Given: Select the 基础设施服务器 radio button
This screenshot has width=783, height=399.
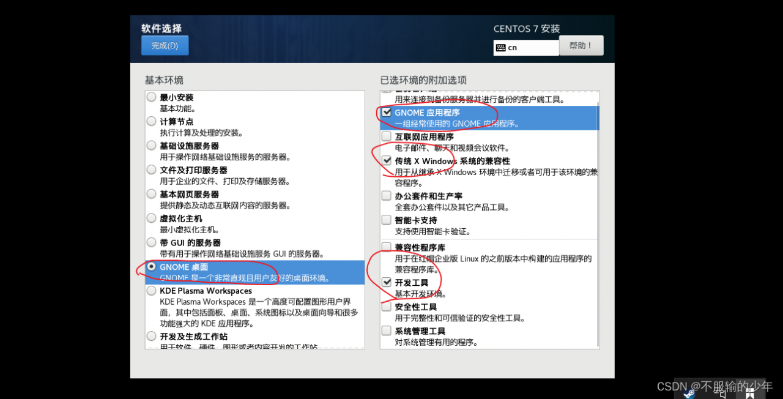Looking at the screenshot, I should [152, 146].
